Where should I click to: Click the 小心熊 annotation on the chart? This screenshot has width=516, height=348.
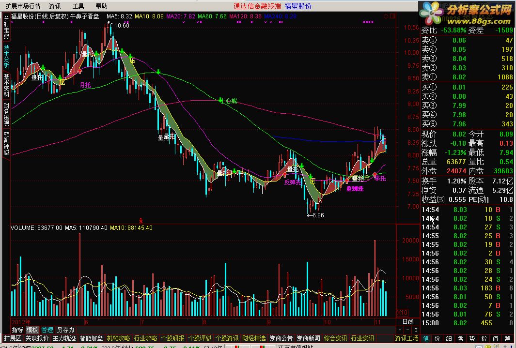[229, 101]
